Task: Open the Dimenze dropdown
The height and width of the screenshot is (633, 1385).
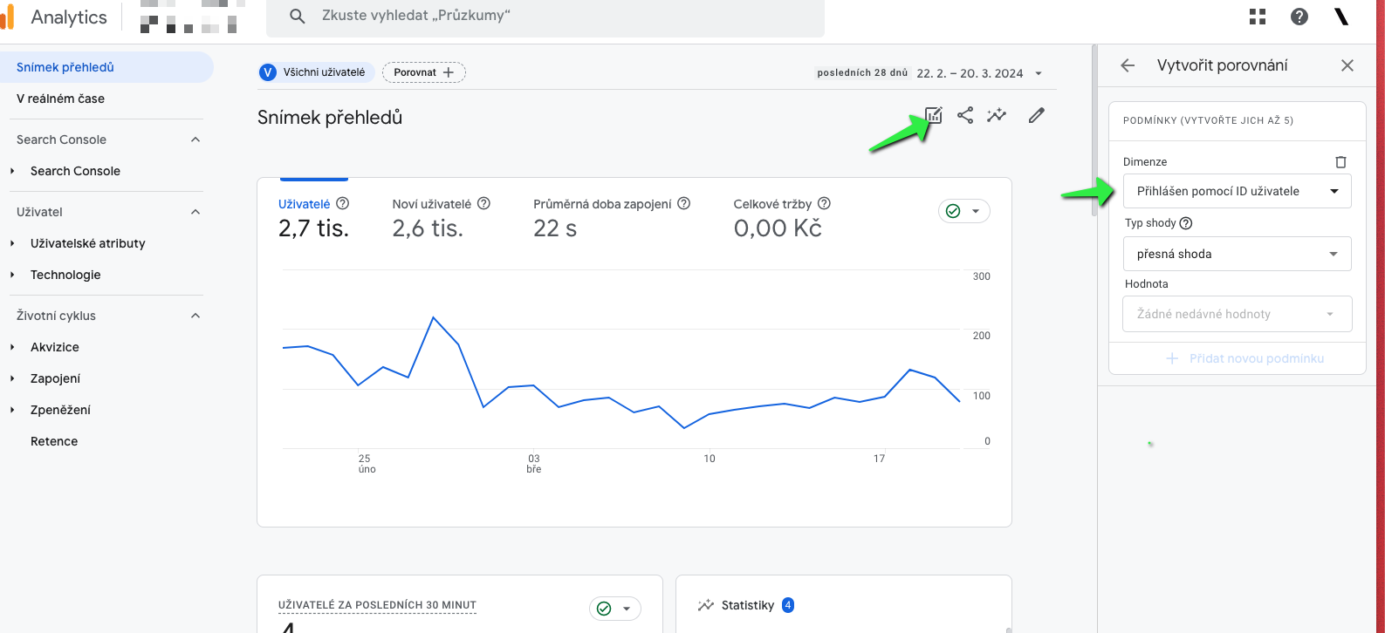Action: [1237, 191]
